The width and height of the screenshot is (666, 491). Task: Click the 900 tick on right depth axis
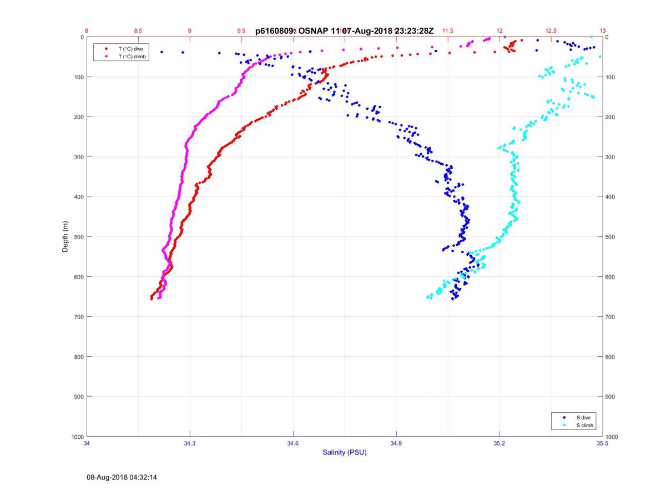(610, 397)
